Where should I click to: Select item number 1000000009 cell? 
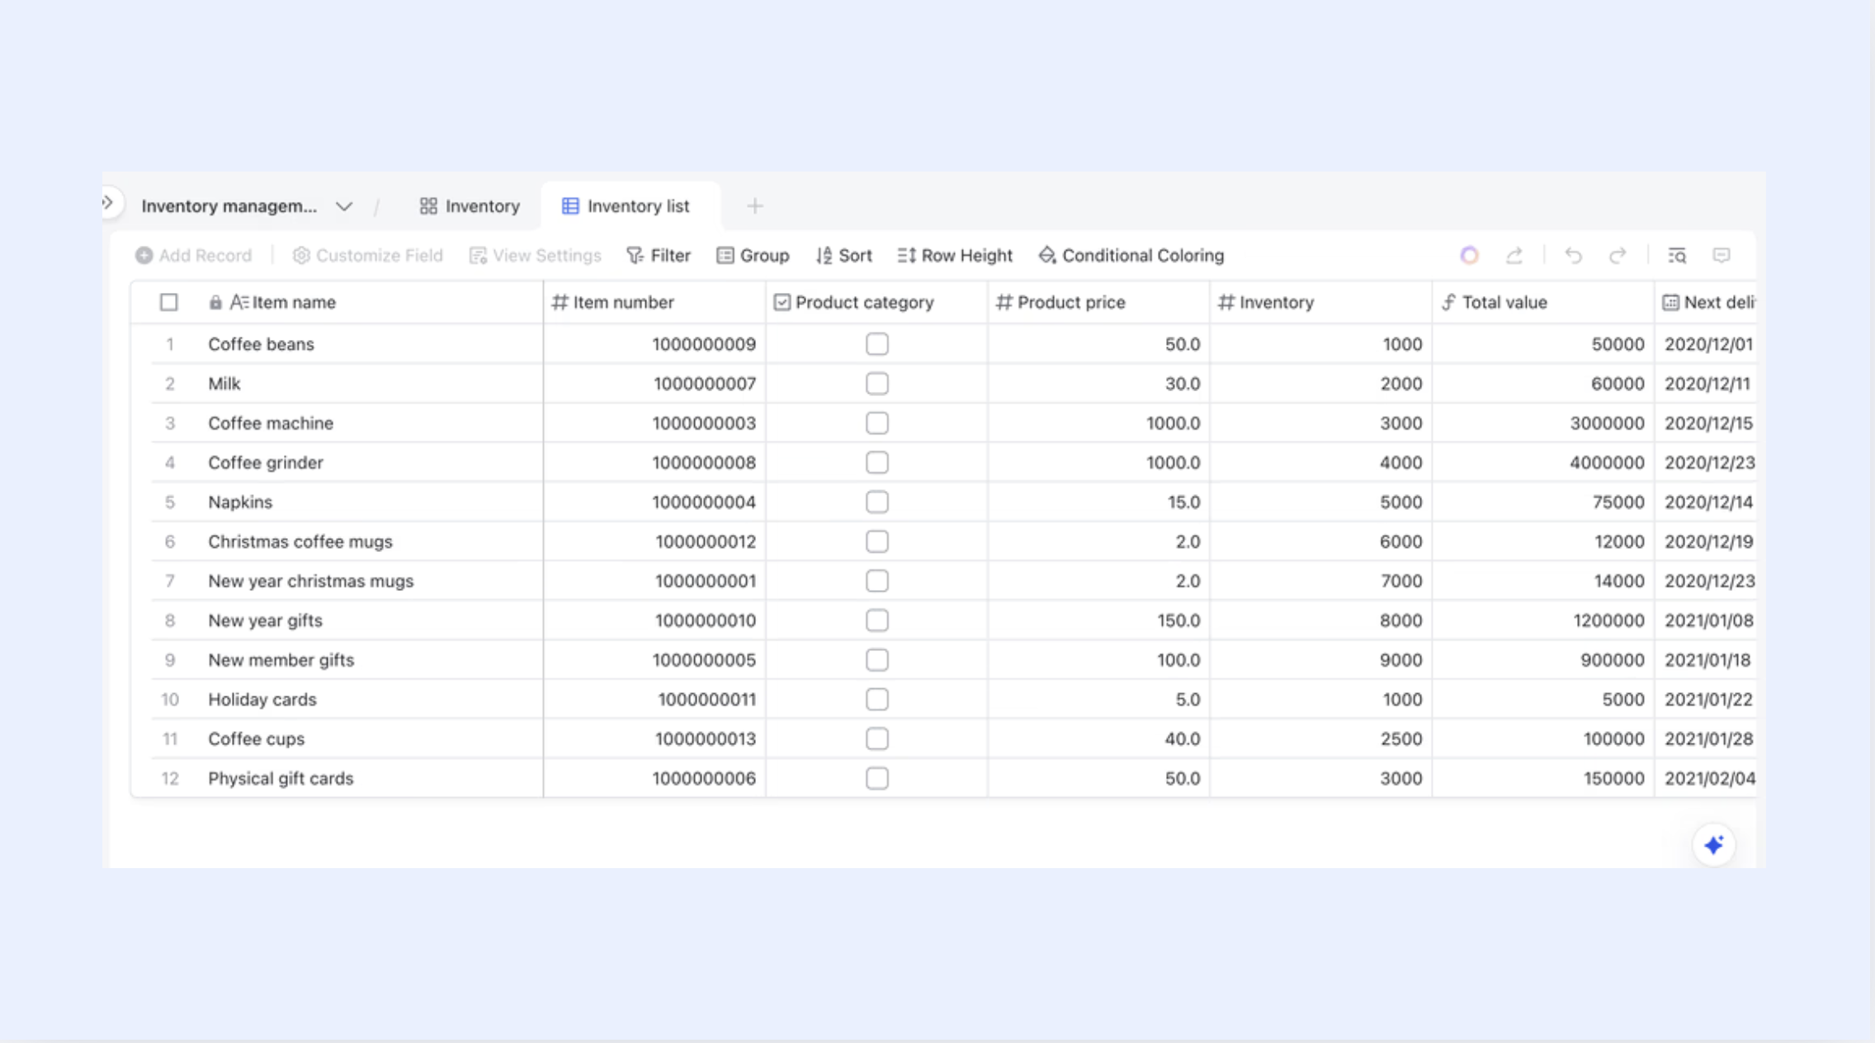coord(654,344)
